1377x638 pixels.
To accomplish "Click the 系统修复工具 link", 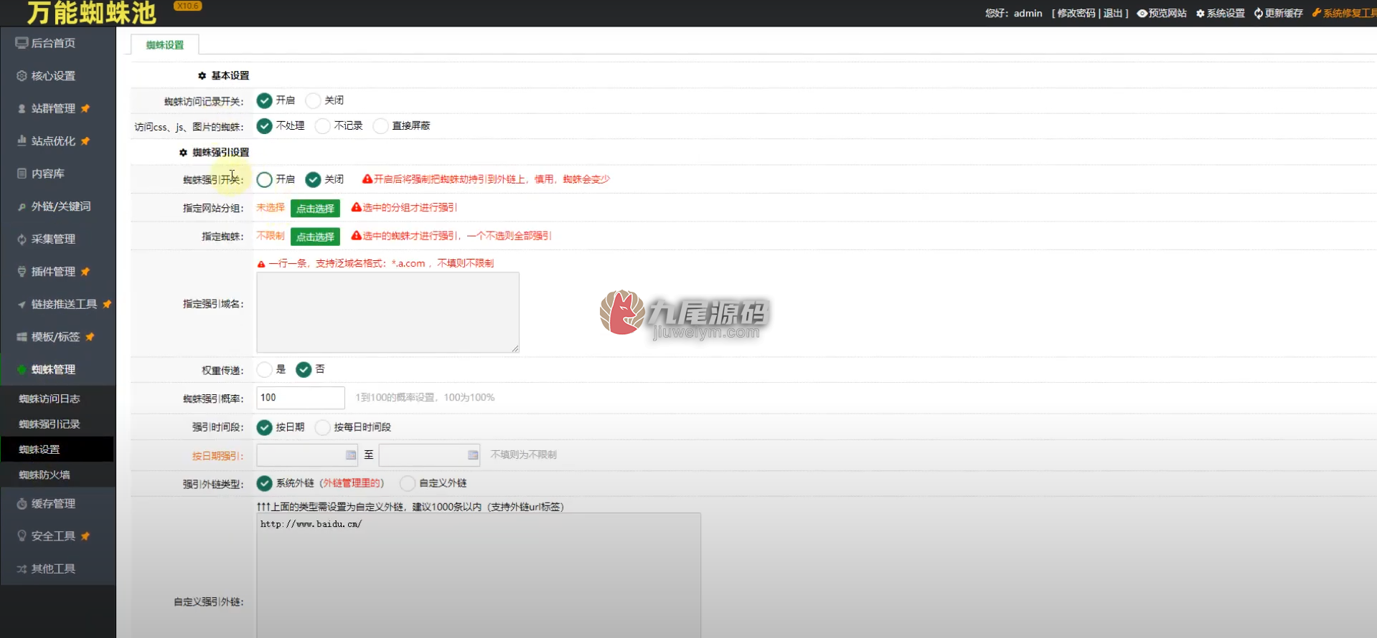I will tap(1344, 14).
